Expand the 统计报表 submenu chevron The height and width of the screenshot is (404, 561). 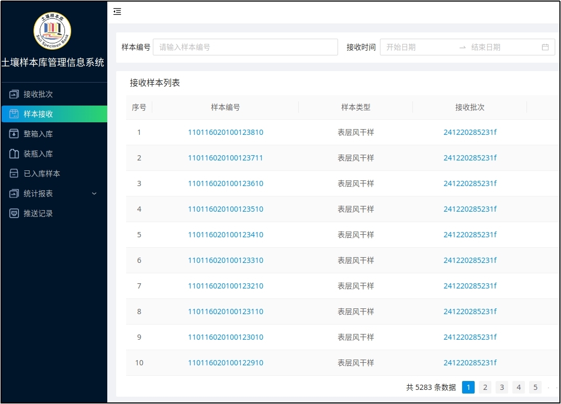point(94,193)
